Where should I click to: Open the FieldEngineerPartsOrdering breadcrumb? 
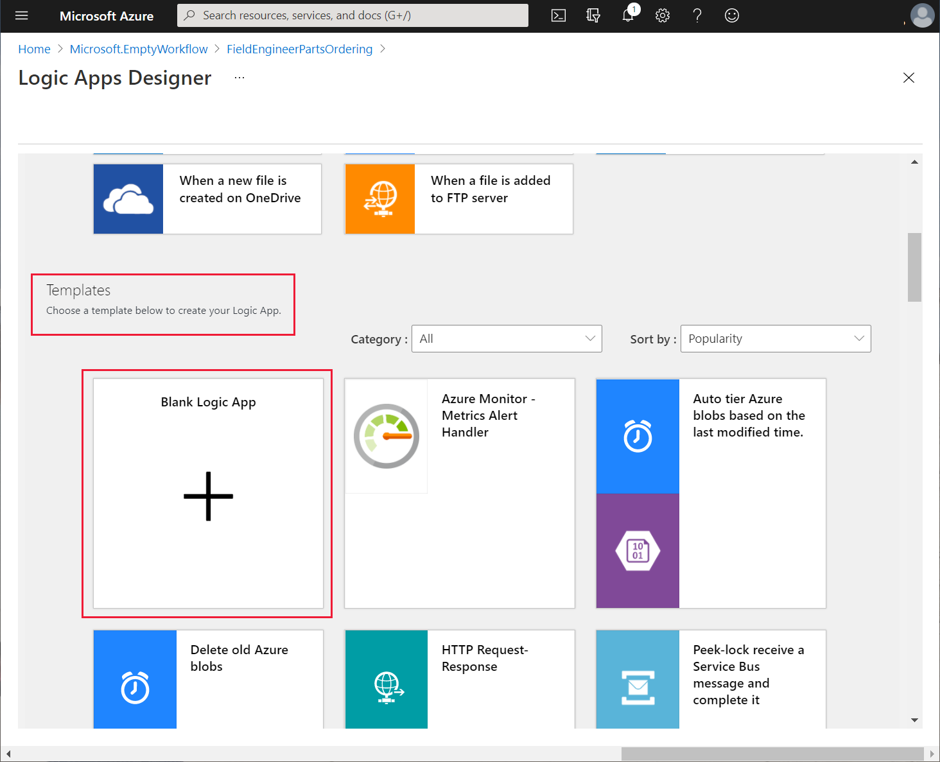click(299, 49)
